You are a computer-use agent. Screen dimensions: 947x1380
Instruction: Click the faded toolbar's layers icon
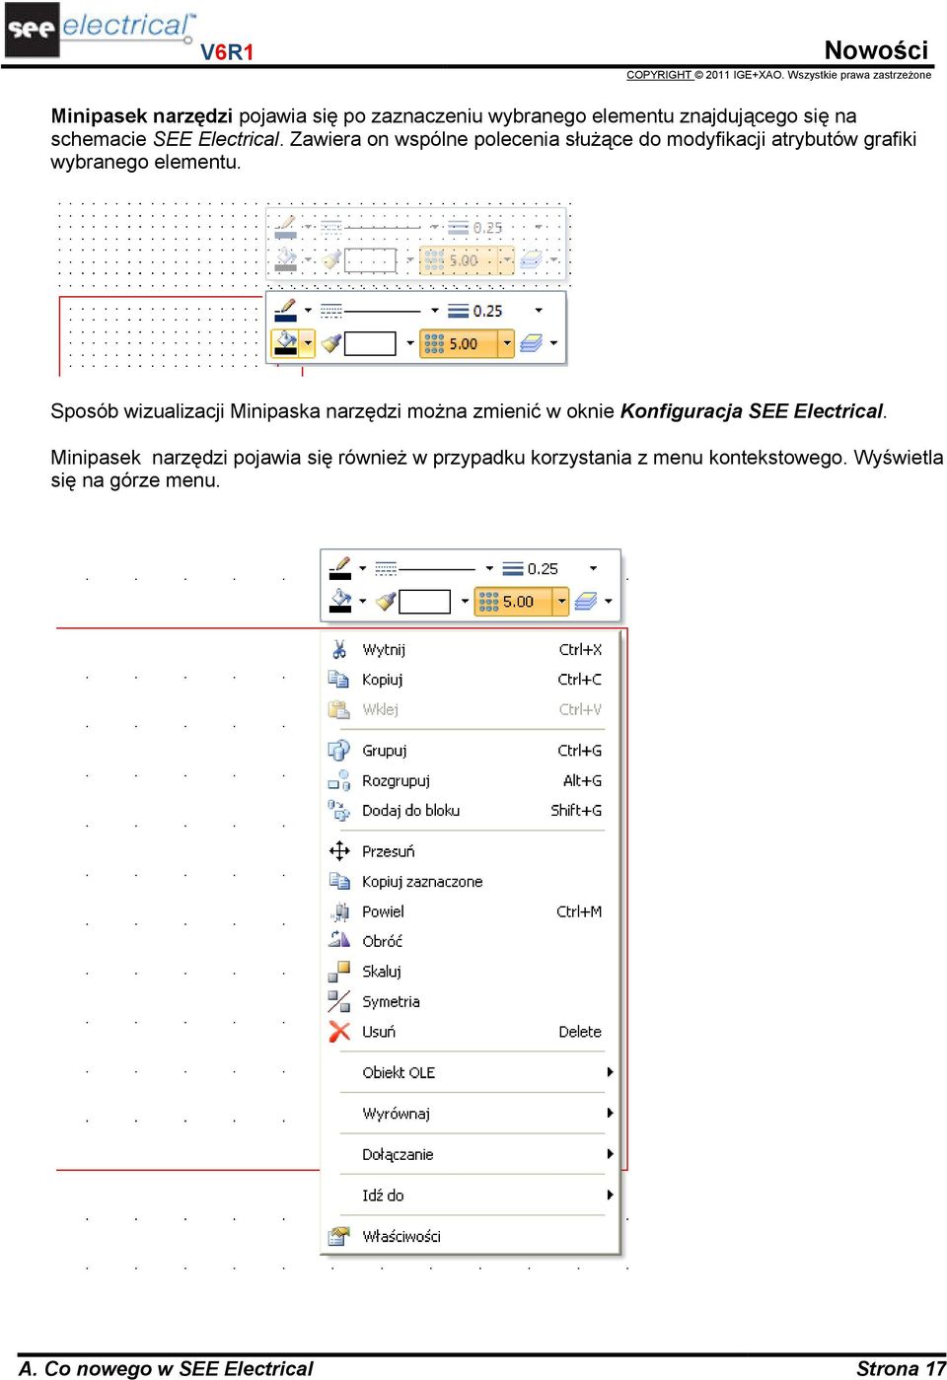[x=531, y=260]
